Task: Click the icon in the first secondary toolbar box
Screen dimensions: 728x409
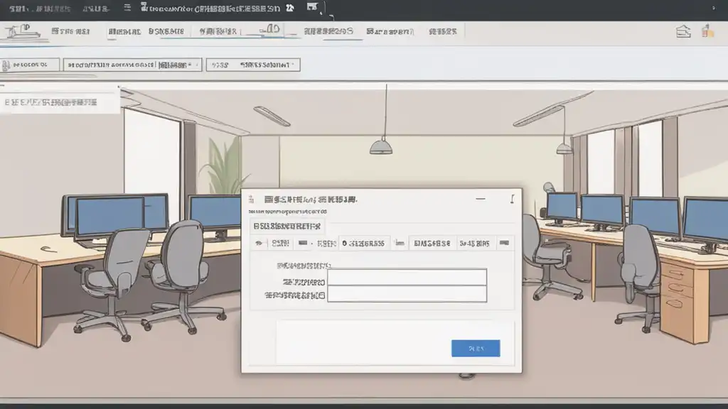Action: tap(6, 65)
